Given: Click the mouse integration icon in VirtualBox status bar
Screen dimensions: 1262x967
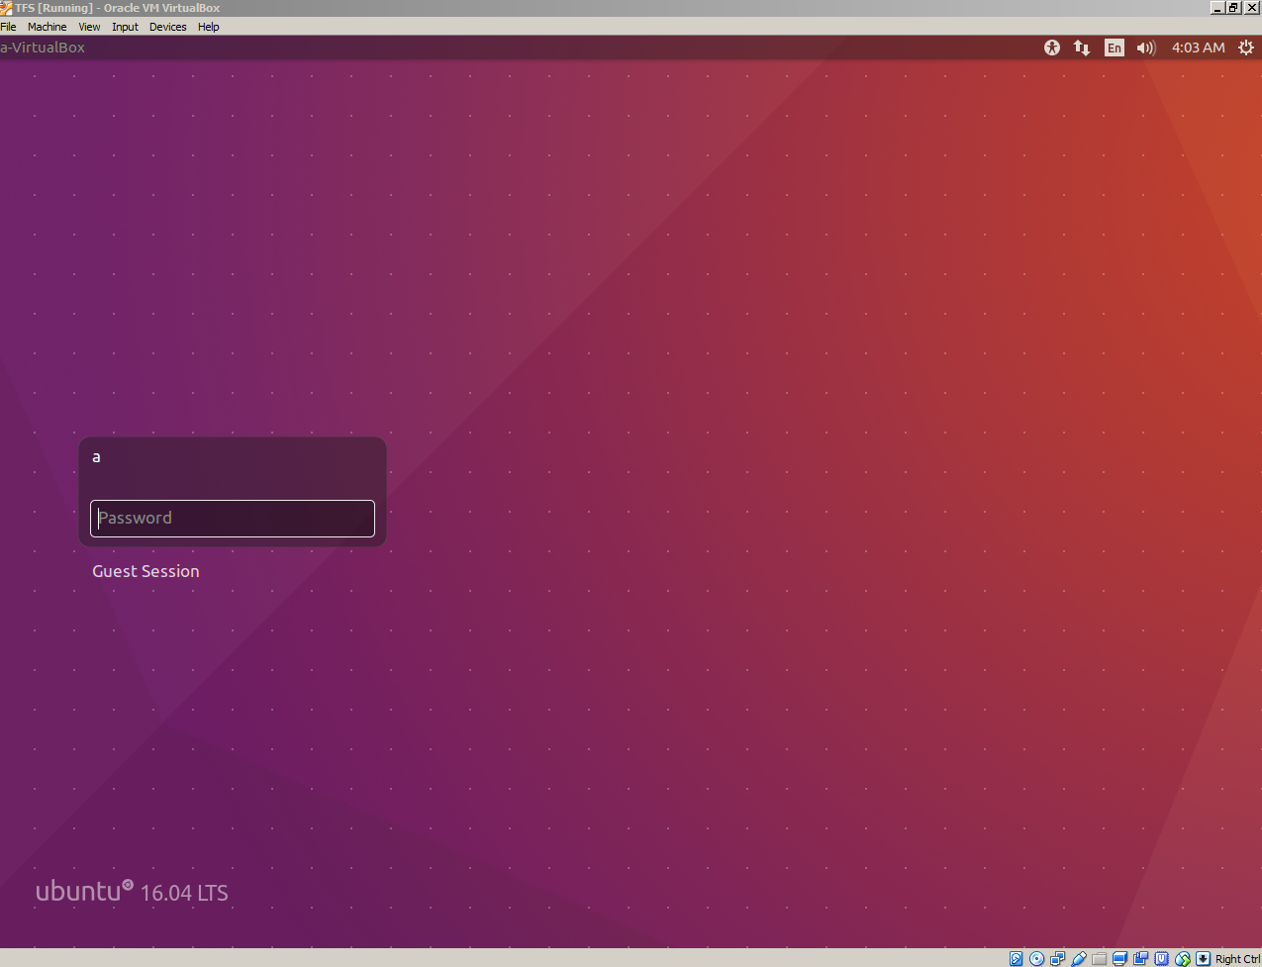Looking at the screenshot, I should (x=1183, y=958).
